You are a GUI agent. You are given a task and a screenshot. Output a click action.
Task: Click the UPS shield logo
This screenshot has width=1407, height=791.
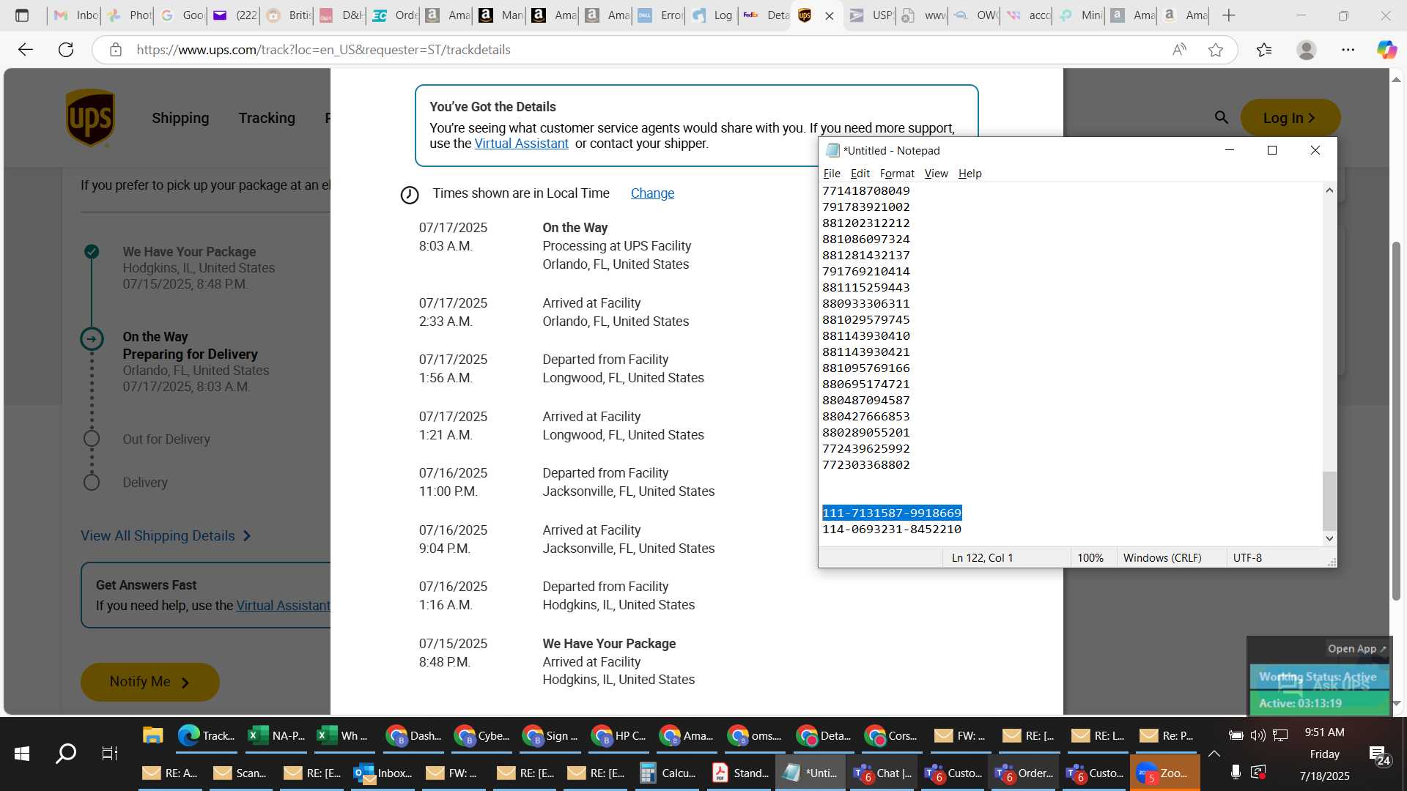(x=90, y=118)
